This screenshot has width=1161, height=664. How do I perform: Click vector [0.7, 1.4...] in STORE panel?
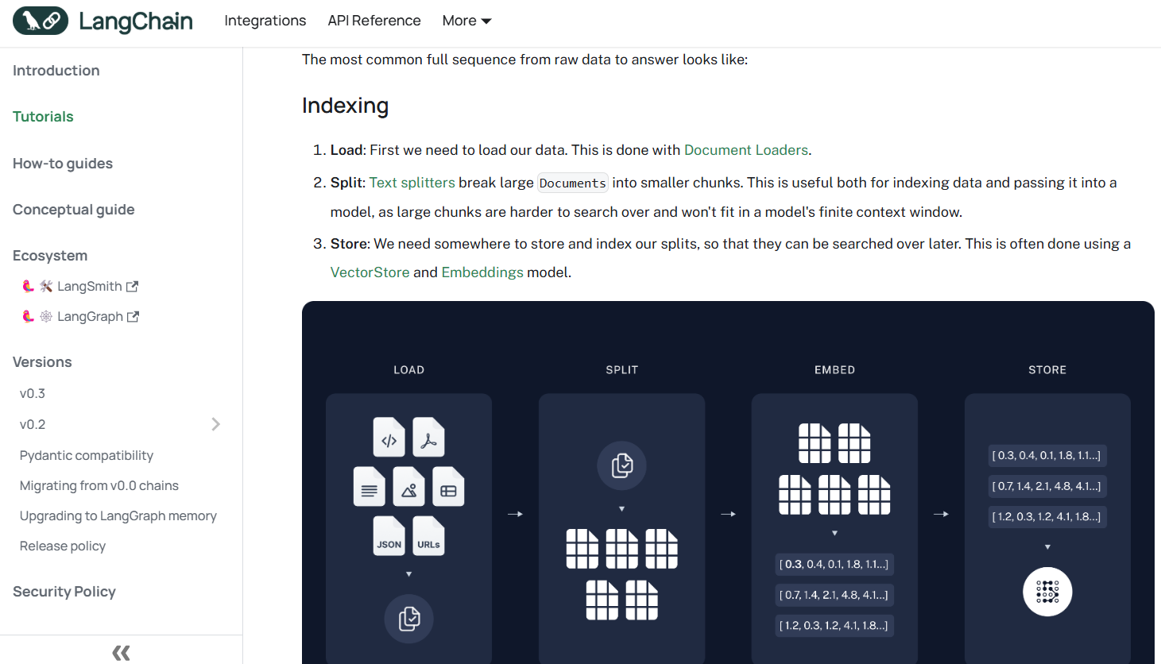(x=1047, y=486)
